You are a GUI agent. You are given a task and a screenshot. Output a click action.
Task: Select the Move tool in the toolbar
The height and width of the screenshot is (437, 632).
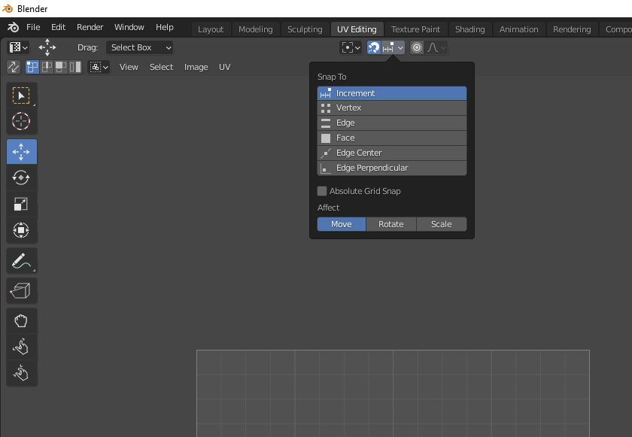tap(21, 152)
